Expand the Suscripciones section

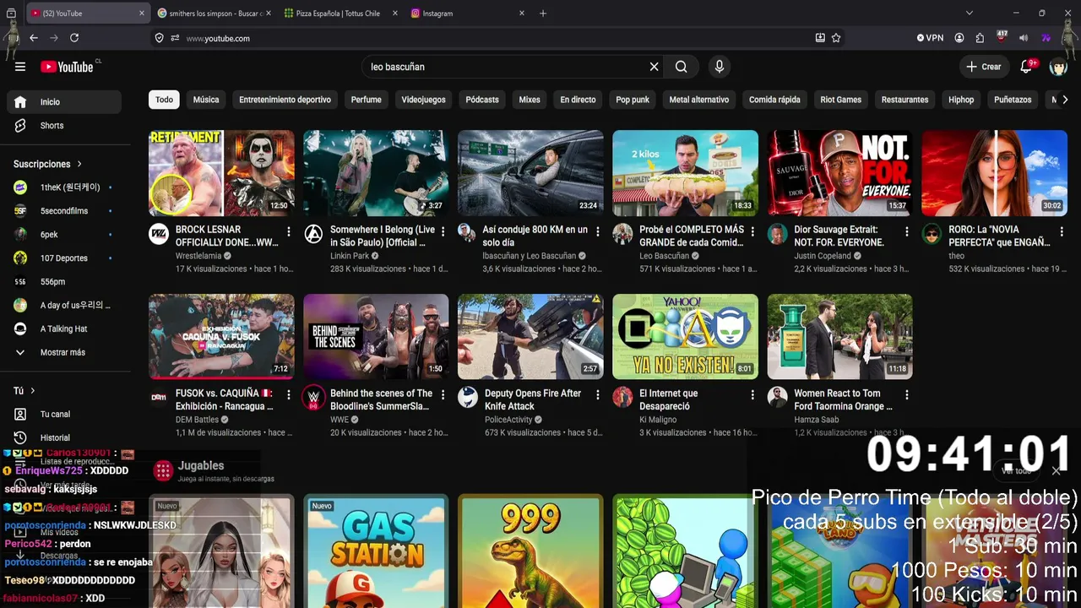tap(48, 164)
